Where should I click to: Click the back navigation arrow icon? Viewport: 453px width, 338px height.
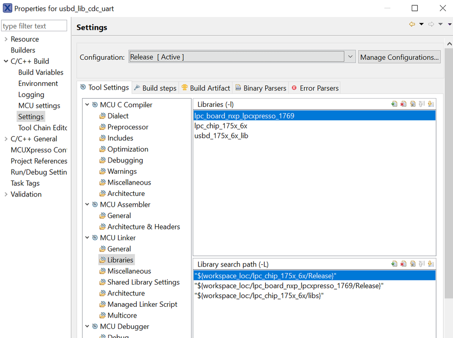click(412, 24)
